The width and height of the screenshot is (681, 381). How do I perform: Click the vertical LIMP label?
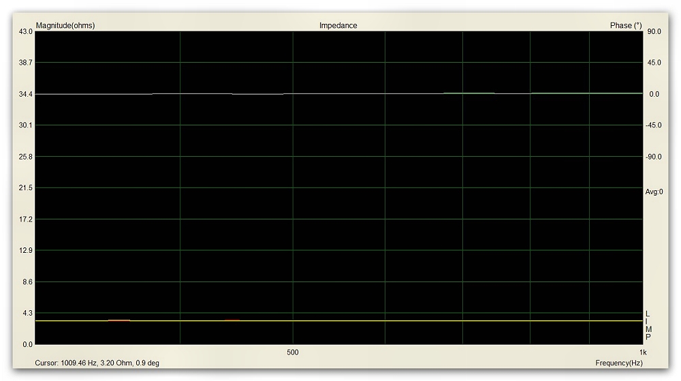(648, 326)
